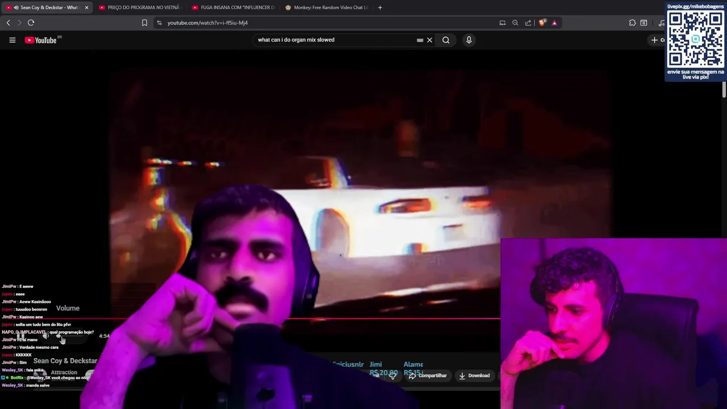Click the page vertical scrollbar thumb
This screenshot has height=409, width=727.
click(x=724, y=90)
